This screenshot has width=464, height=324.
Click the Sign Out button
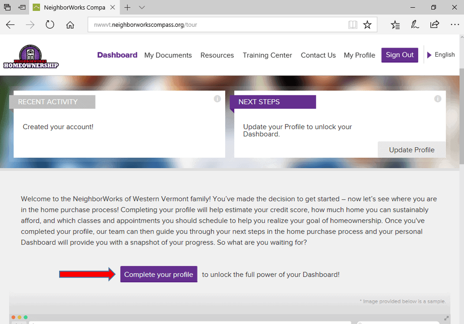point(399,55)
